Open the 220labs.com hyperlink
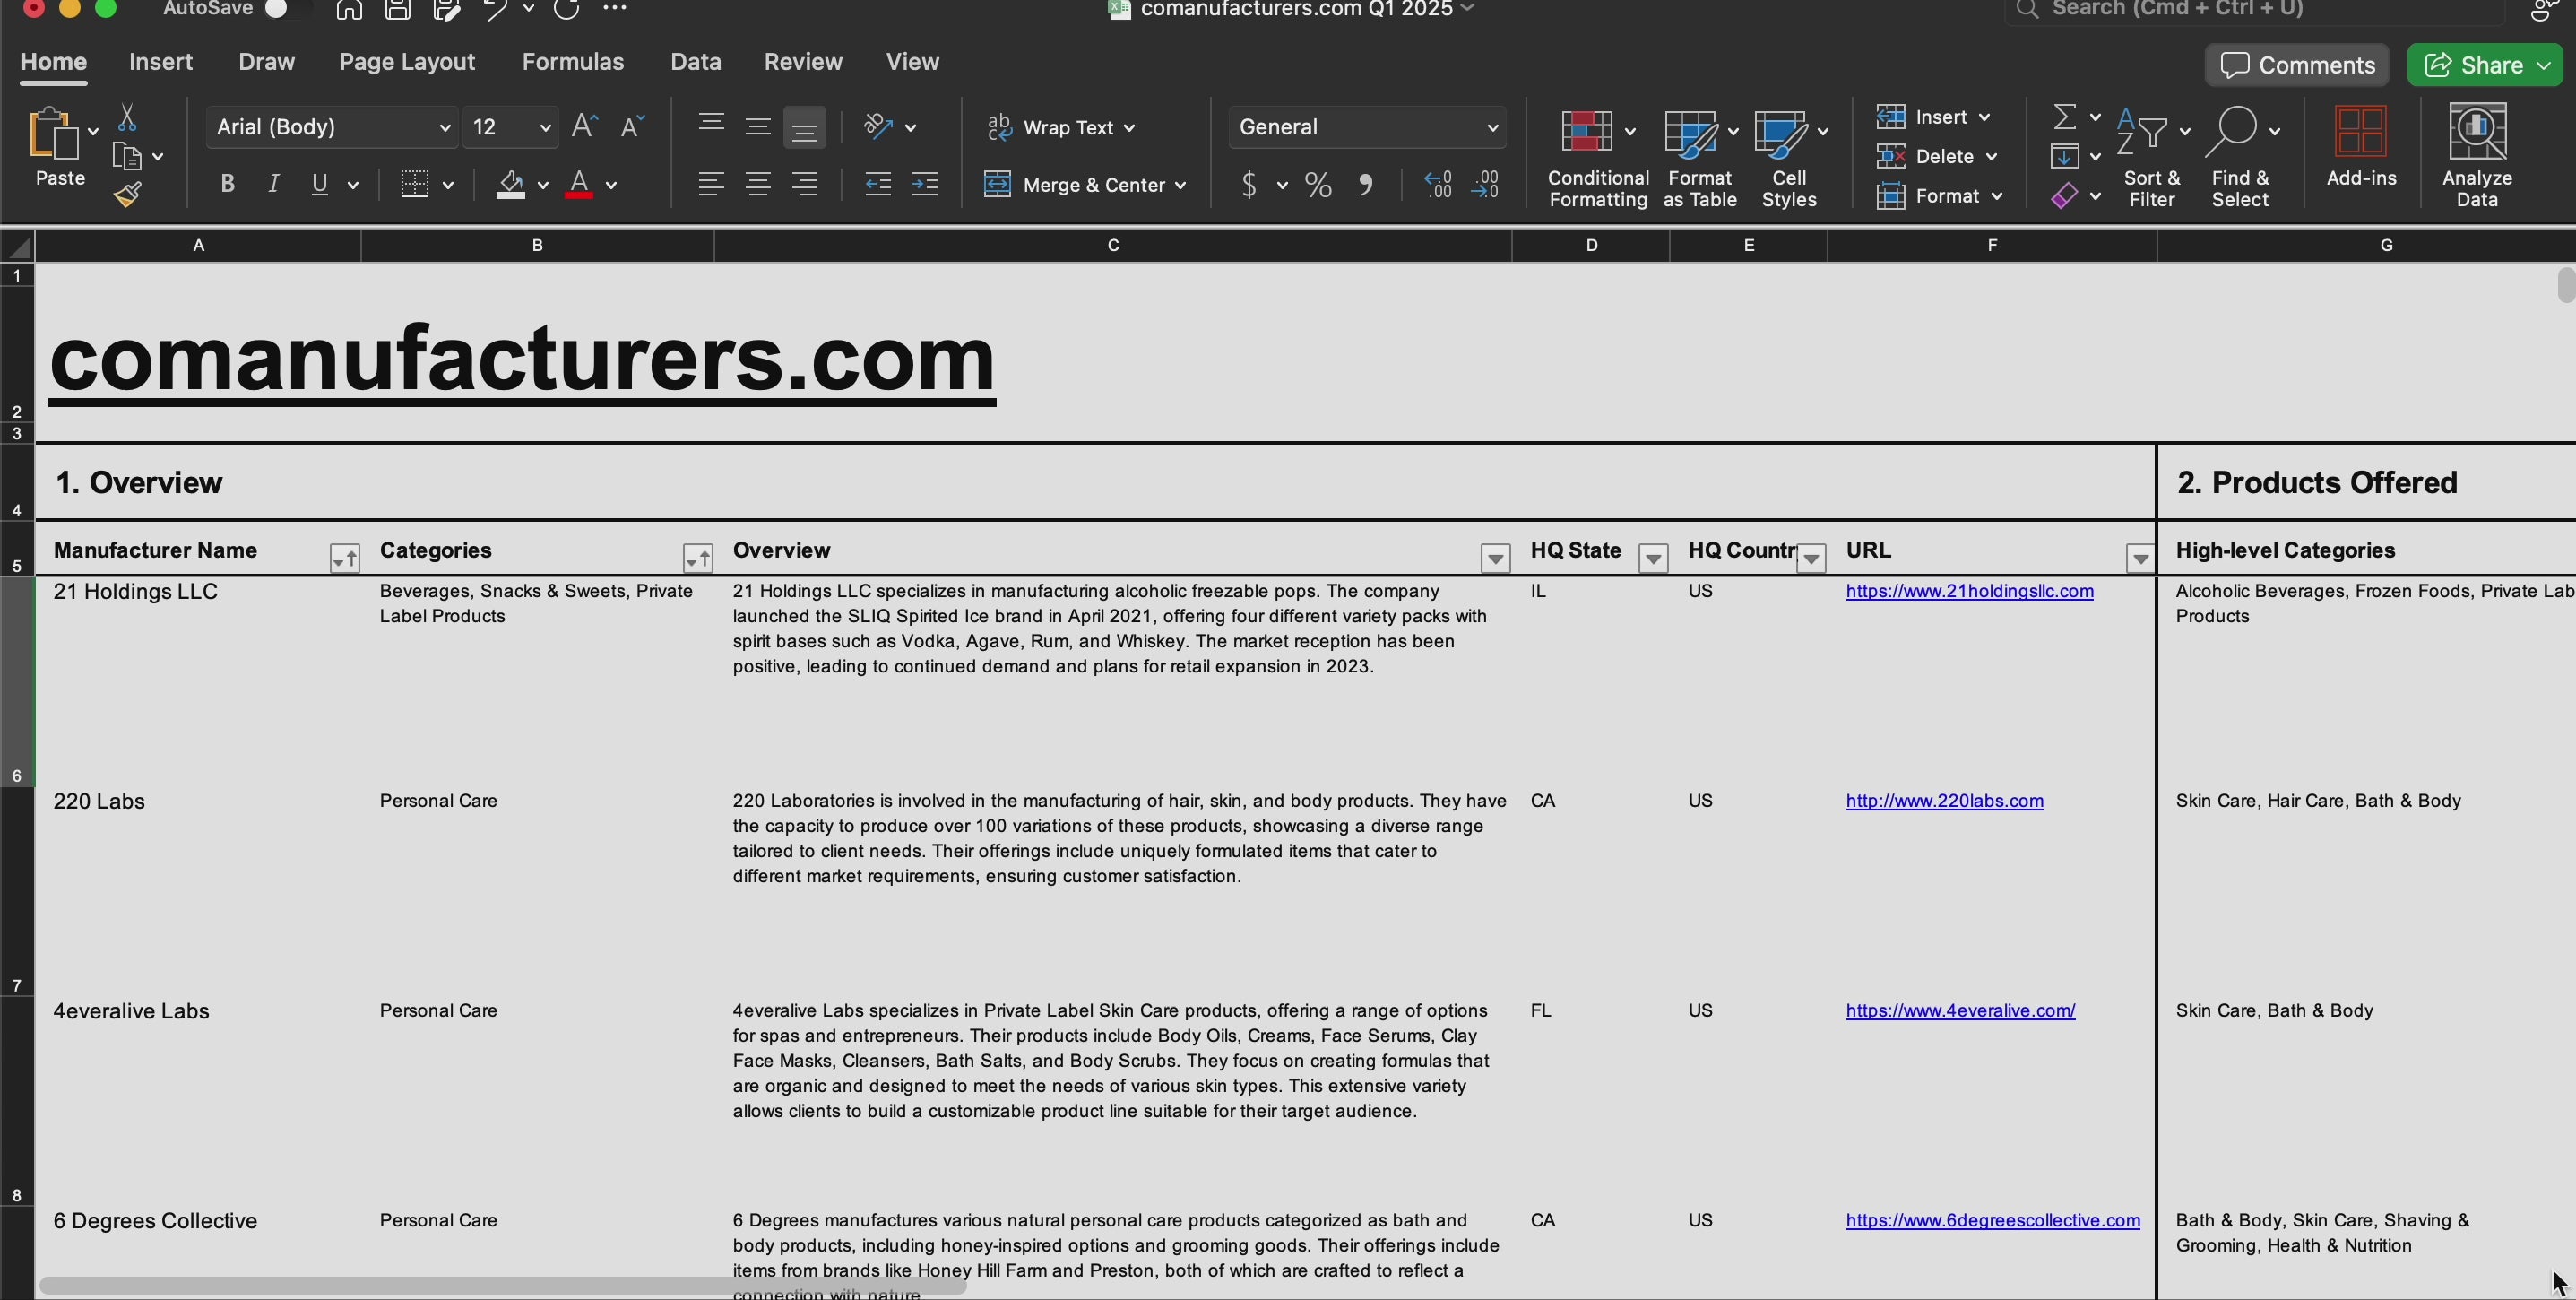 1944,801
